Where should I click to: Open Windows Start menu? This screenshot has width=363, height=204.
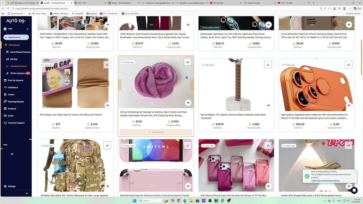[134, 201]
